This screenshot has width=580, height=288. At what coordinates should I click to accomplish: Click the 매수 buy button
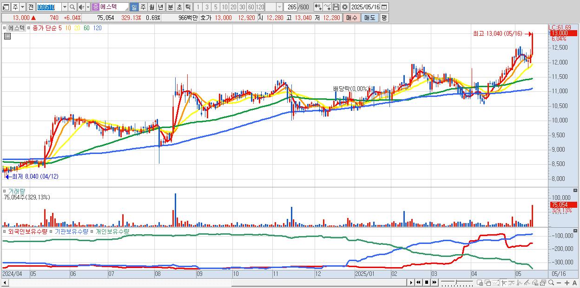click(352, 18)
